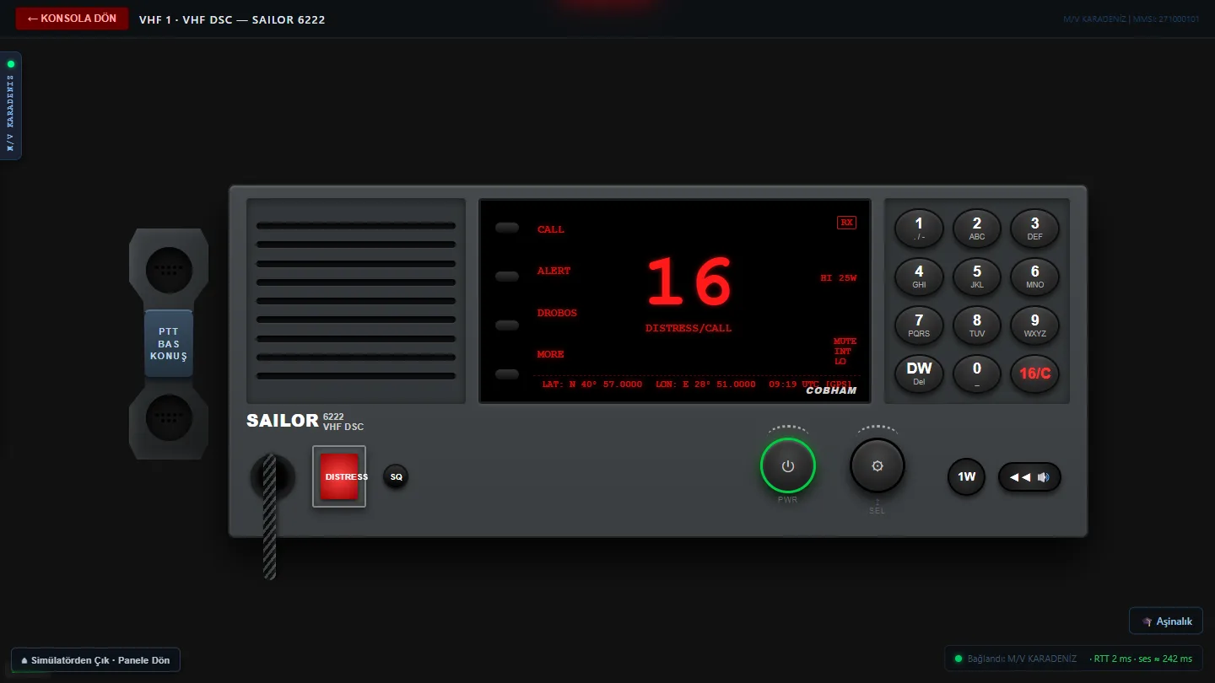Select the MORE menu label on display

(x=551, y=354)
